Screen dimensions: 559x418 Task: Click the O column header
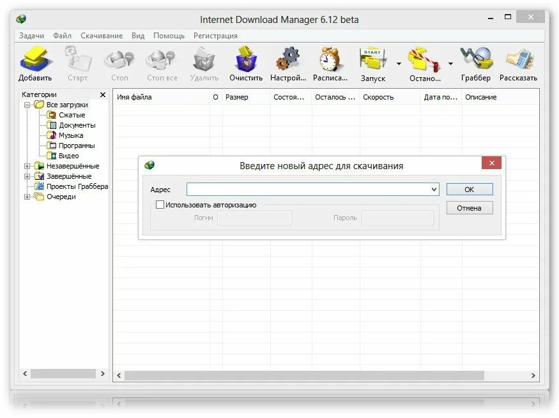coord(216,97)
